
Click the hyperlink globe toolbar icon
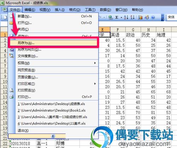coord(110,18)
